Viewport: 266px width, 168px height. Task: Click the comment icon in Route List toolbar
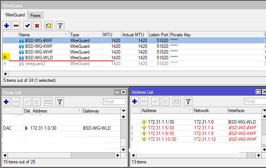tap(48, 102)
